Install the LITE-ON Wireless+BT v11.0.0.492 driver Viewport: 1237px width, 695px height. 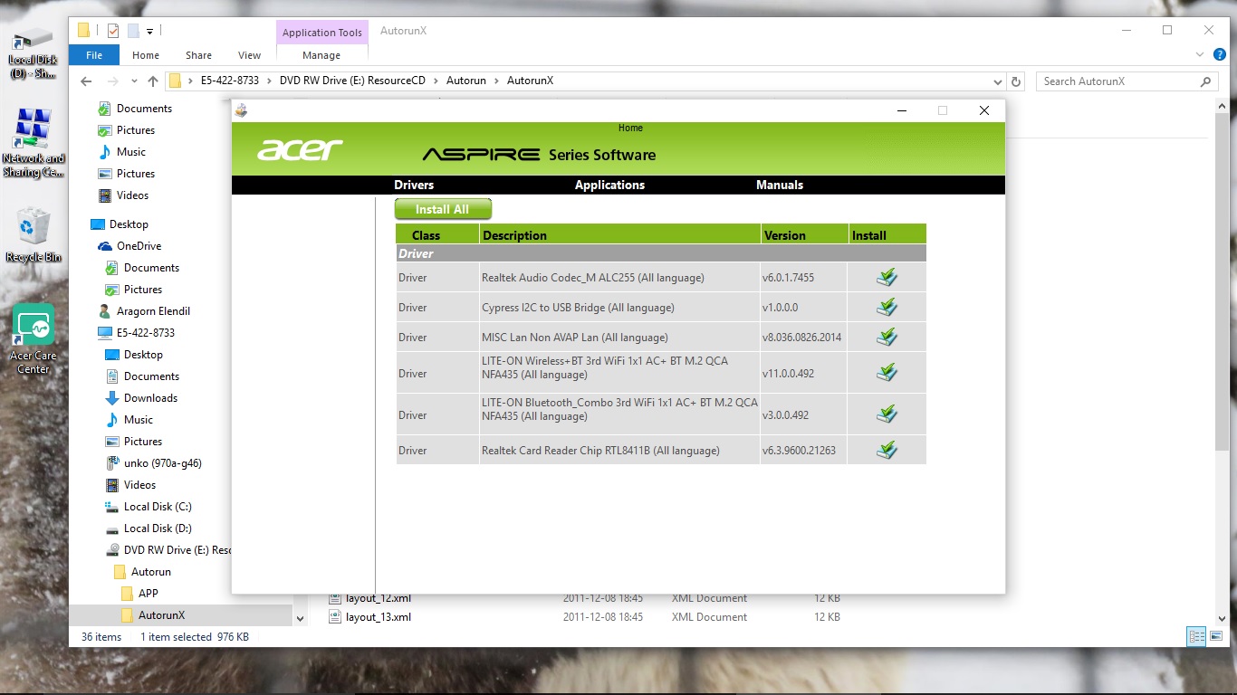pyautogui.click(x=887, y=372)
